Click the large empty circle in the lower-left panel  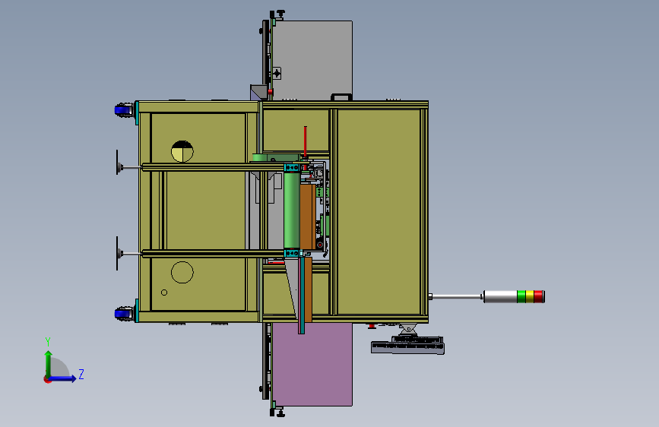point(182,272)
